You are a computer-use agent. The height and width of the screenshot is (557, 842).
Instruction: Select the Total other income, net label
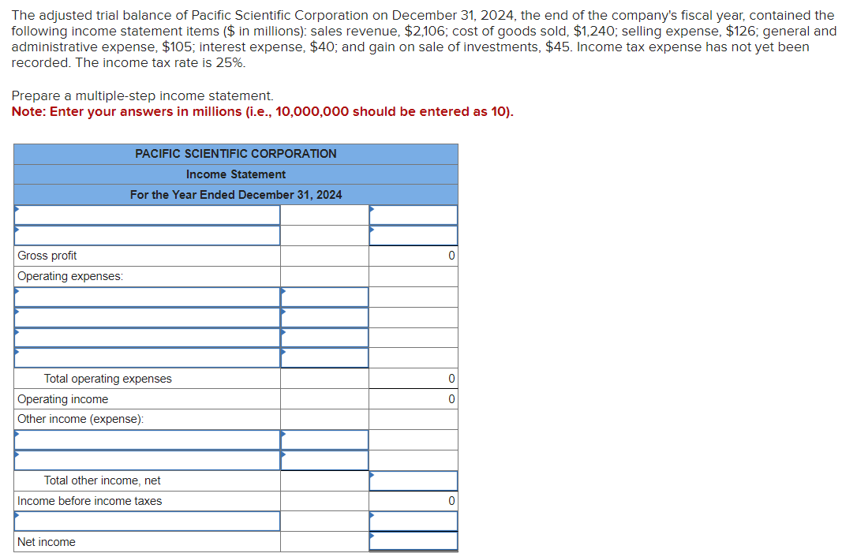point(102,480)
